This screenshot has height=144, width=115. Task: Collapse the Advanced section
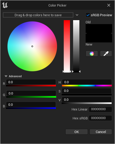[x=6, y=76]
